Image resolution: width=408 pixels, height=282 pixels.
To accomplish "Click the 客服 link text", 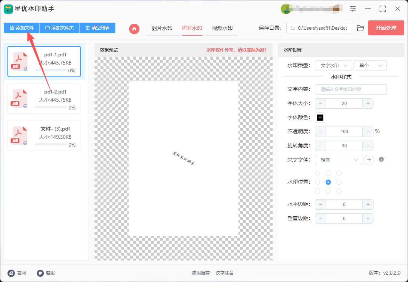I will (x=50, y=273).
